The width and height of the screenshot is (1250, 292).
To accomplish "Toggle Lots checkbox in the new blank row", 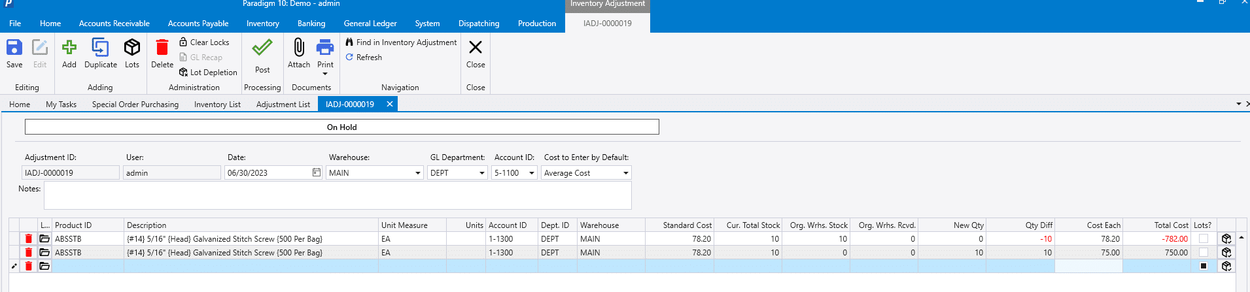I will 1203,266.
